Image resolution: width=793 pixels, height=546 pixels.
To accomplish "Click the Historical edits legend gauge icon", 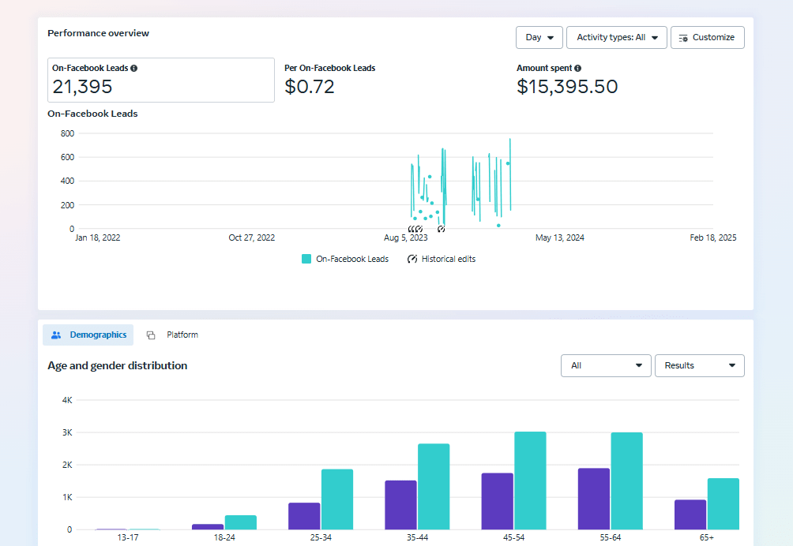I will coord(412,259).
